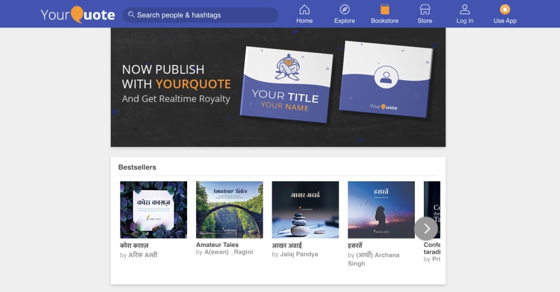Select Log In label in navbar
Viewport: 560px width, 292px height.
tap(465, 21)
